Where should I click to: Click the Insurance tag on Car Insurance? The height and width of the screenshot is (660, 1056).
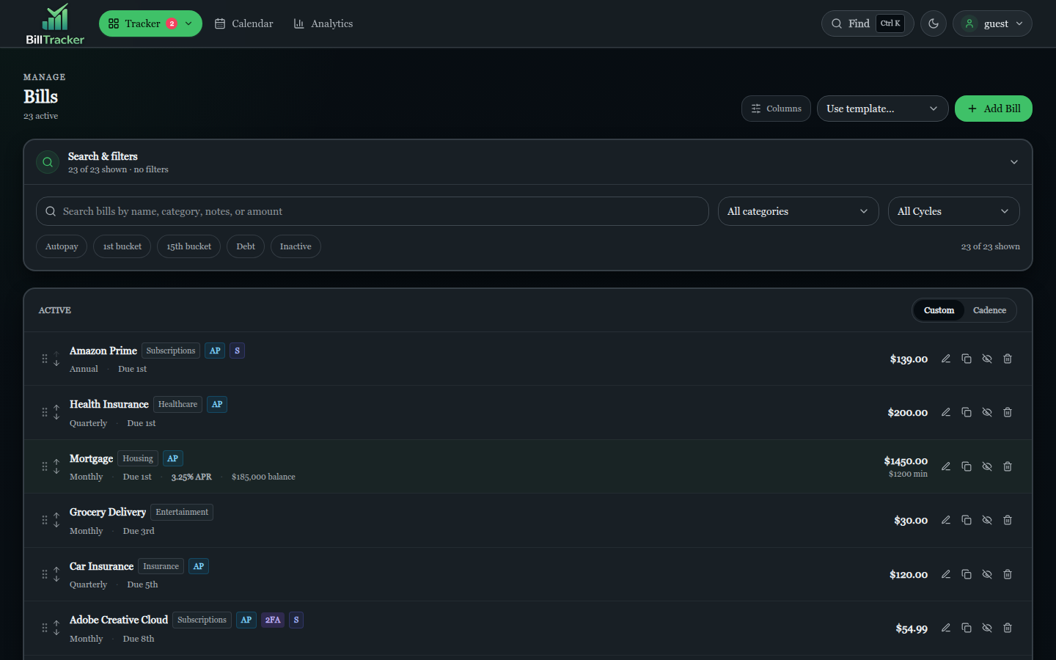point(161,566)
